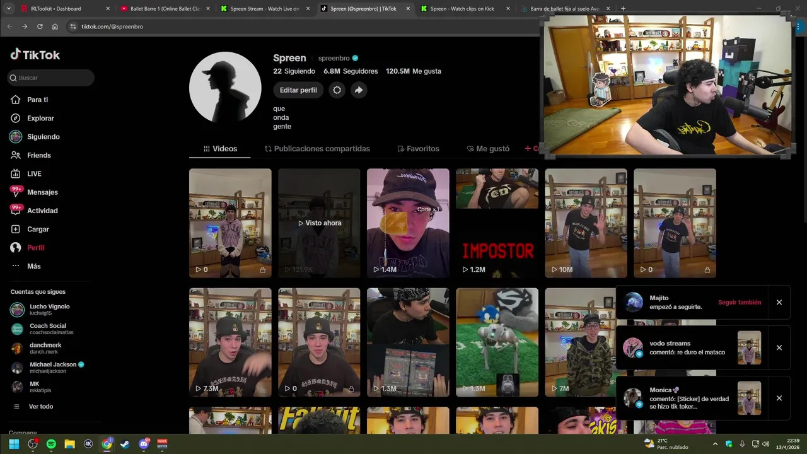Screen dimensions: 807x454
Task: Dismiss the Monica comment notification
Action: point(779,398)
